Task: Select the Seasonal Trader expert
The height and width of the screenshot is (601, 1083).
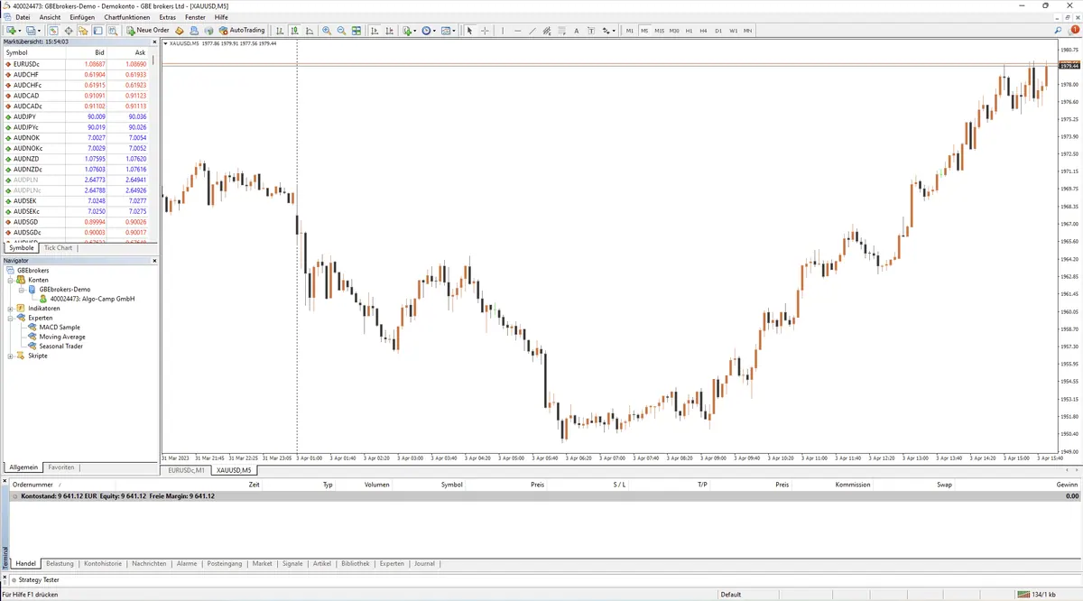Action: (x=61, y=347)
